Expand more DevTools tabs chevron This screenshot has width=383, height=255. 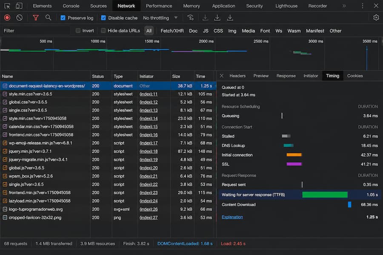344,6
